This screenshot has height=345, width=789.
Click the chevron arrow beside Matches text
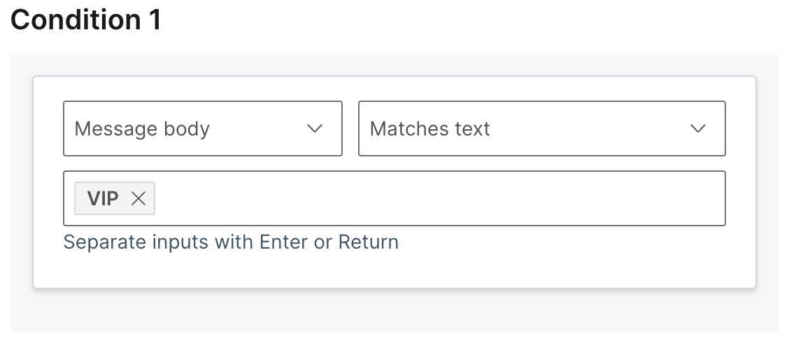click(697, 129)
